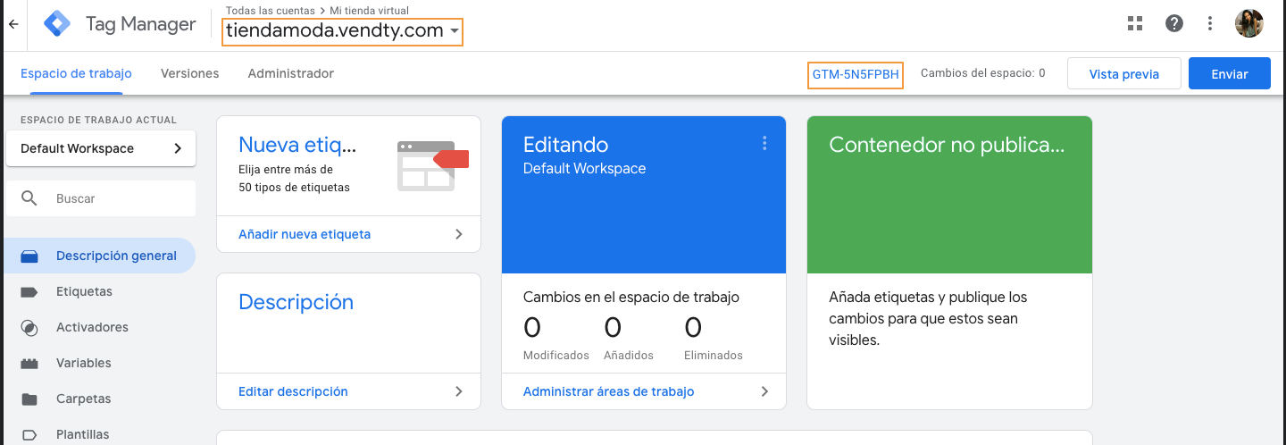
Task: Click chevron beside Editar descripción
Action: pyautogui.click(x=459, y=391)
